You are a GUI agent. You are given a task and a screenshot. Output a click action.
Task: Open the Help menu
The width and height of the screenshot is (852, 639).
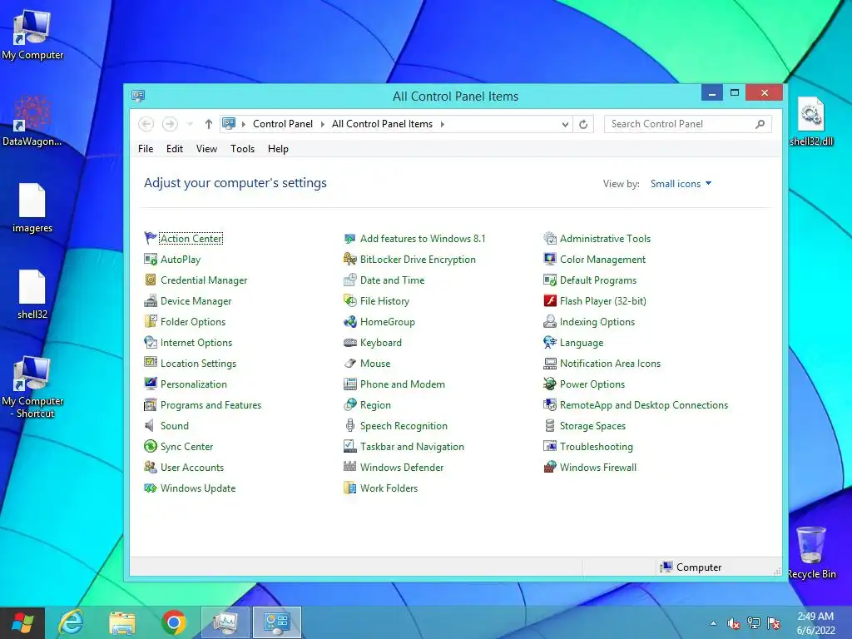(x=278, y=148)
